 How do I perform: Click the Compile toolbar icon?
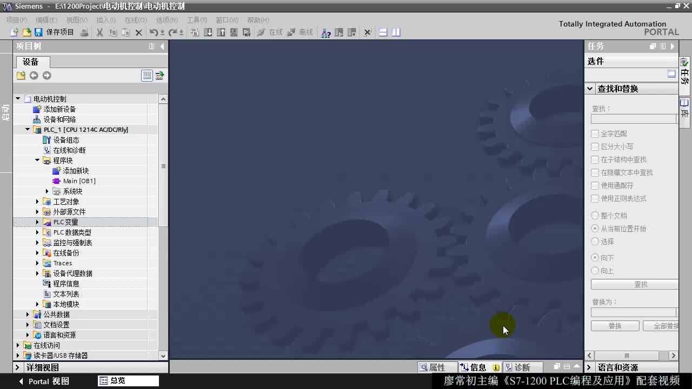(195, 32)
